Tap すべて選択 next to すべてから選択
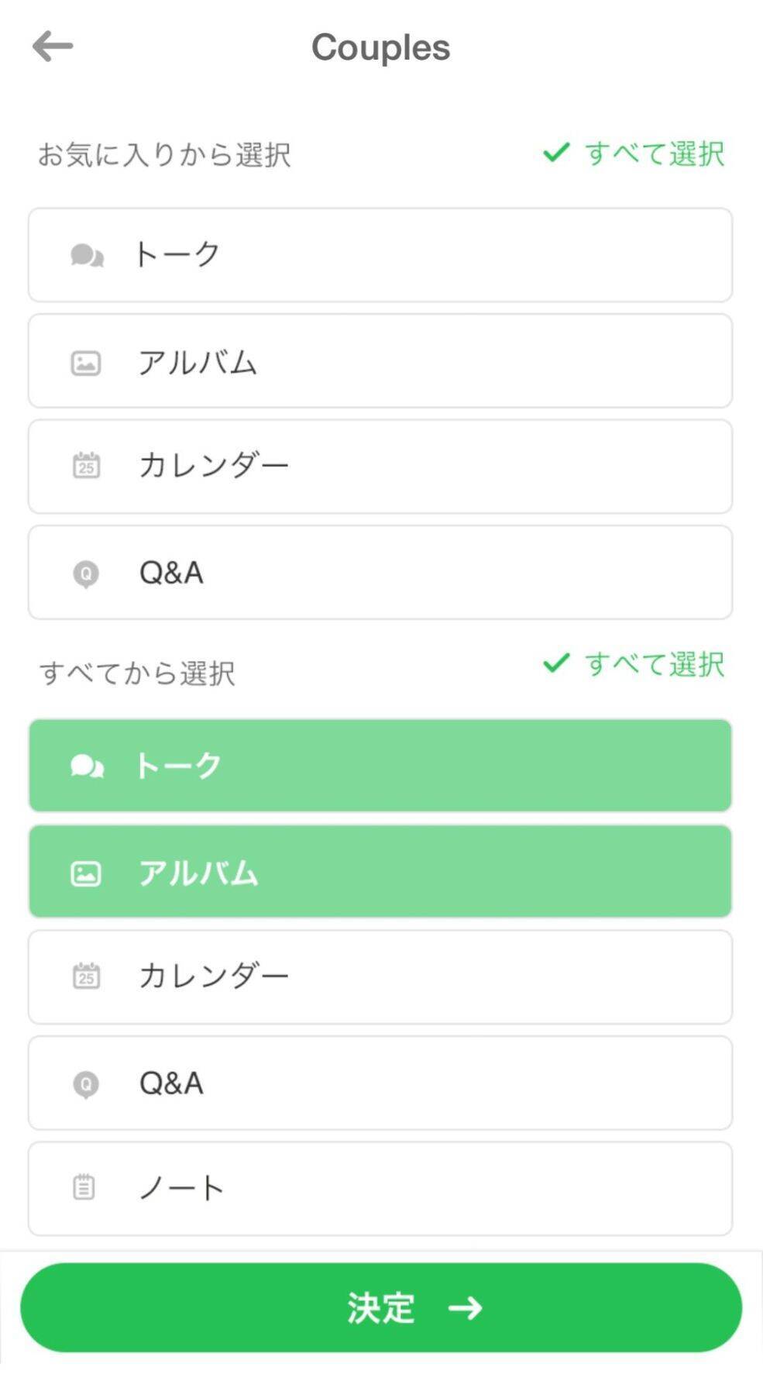Viewport: 763px width, 1388px height. pos(635,664)
